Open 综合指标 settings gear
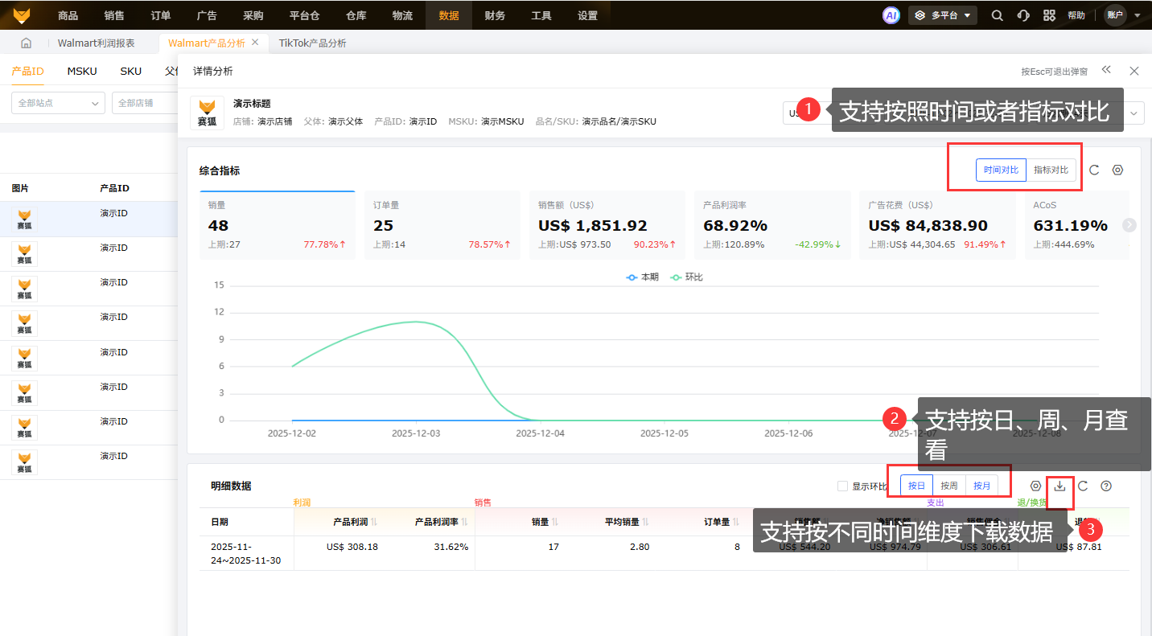The image size is (1152, 636). [1117, 170]
